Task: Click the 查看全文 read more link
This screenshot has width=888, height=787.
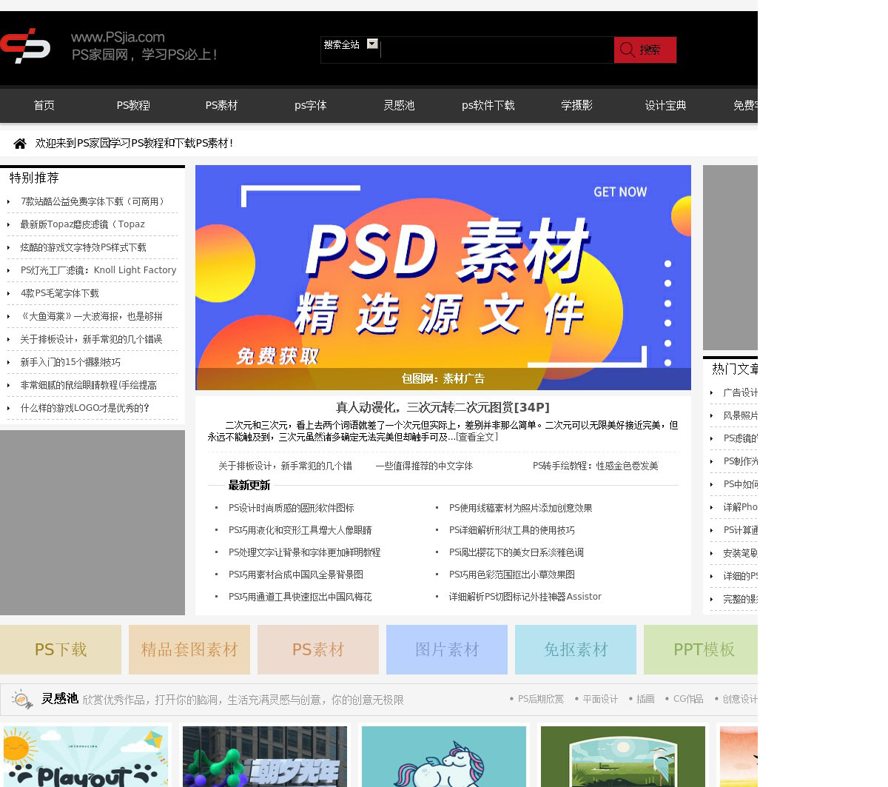Action: tap(477, 437)
